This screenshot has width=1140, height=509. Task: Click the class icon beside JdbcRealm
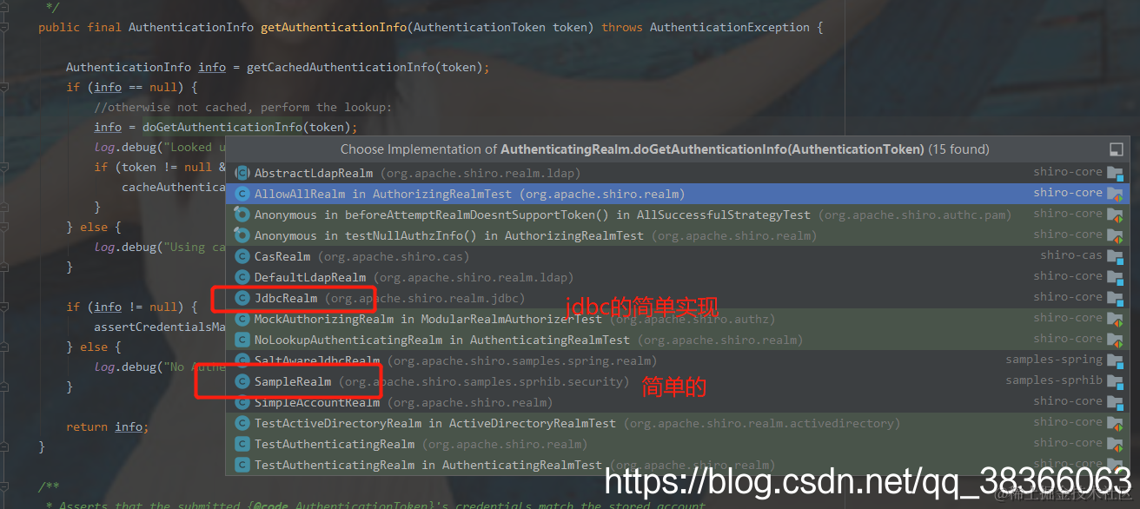242,298
